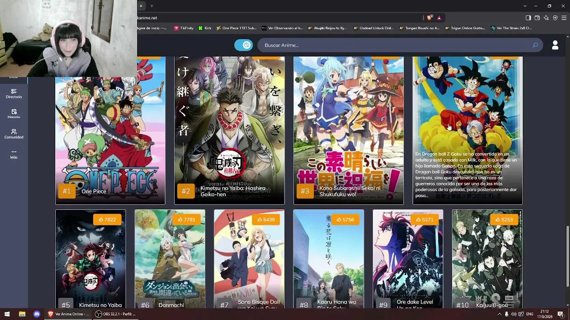Viewport: 570px width, 320px height.
Task: Open the One Piece 1137 Sub bookmark
Action: click(236, 28)
